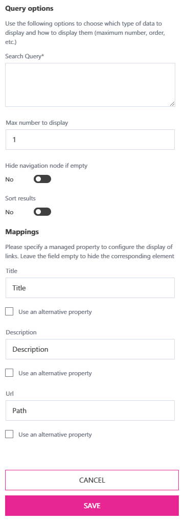The image size is (186, 522).
Task: Click inside the Search Query text area
Action: (90, 85)
